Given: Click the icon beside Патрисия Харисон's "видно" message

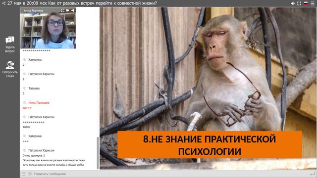Looking at the screenshot, I should click(25, 117).
